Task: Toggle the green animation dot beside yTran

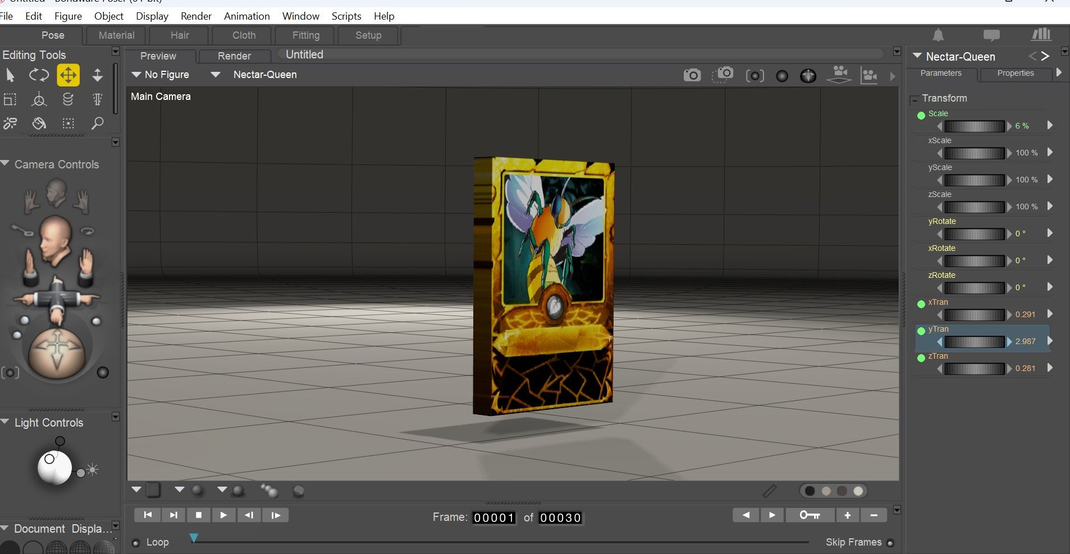Action: (x=921, y=331)
